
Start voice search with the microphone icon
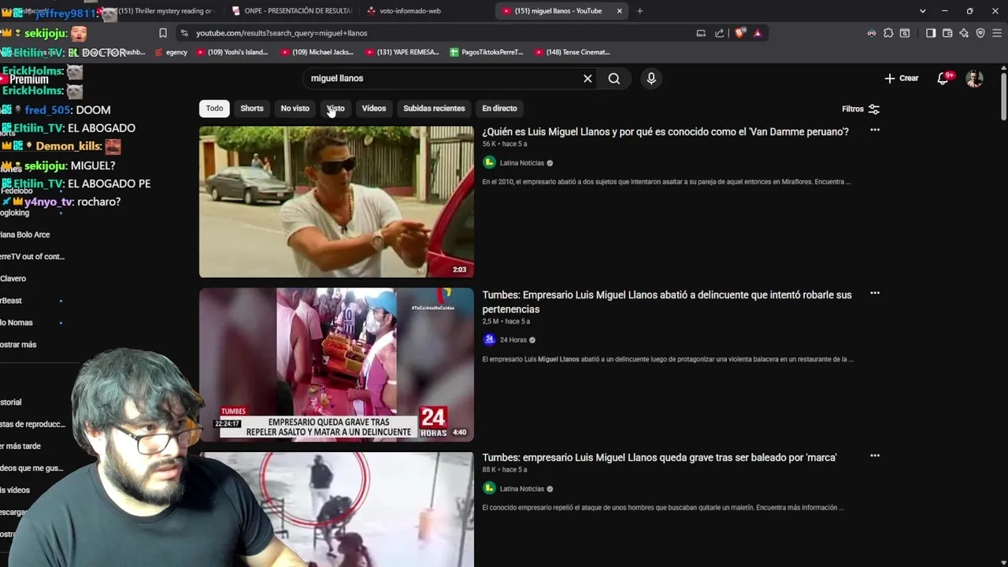click(x=651, y=79)
